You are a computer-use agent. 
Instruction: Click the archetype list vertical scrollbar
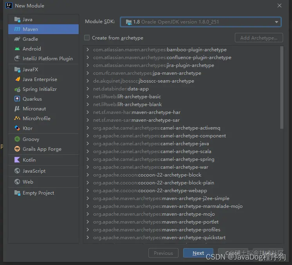coord(282,88)
